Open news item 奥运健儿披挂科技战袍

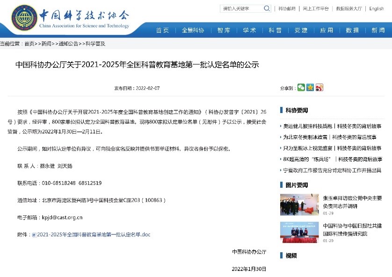[332, 126]
